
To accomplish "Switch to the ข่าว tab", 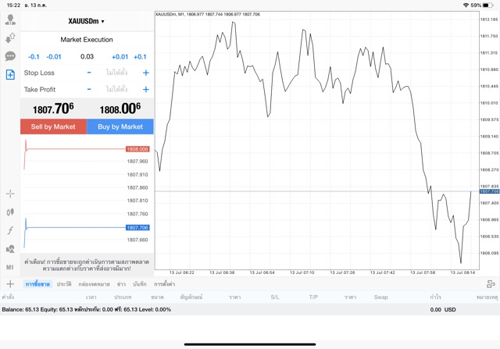I will (x=121, y=284).
